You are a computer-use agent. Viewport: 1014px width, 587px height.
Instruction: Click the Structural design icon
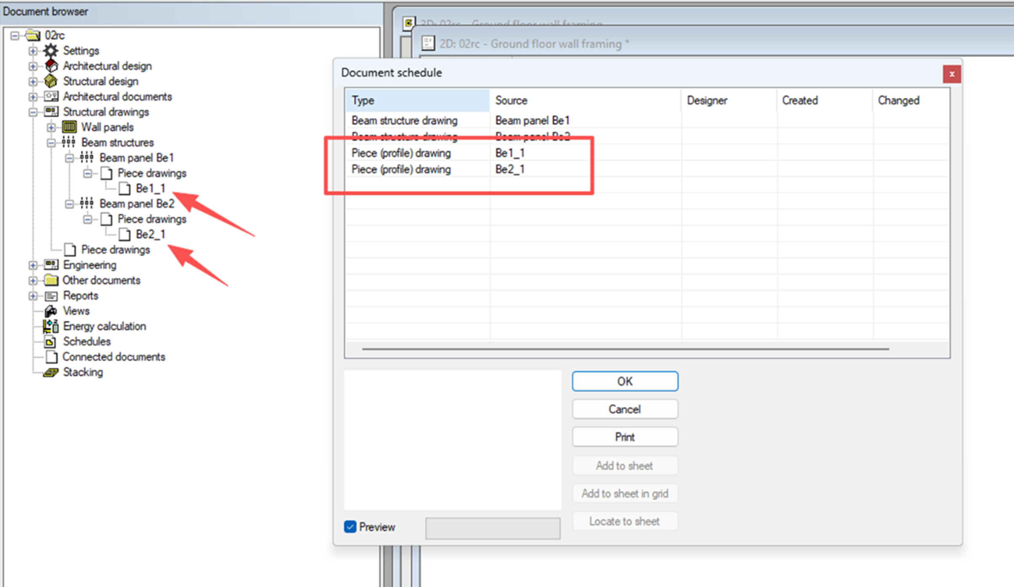click(x=51, y=81)
